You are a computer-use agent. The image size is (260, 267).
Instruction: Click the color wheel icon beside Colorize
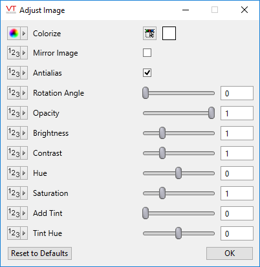[x=14, y=34]
